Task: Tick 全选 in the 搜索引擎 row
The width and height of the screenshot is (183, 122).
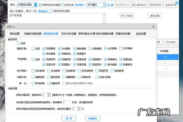Action: tap(33, 48)
